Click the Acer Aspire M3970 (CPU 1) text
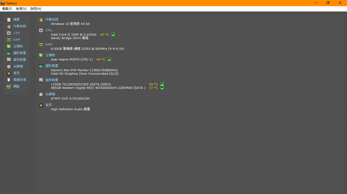347x194 pixels. [x=72, y=59]
